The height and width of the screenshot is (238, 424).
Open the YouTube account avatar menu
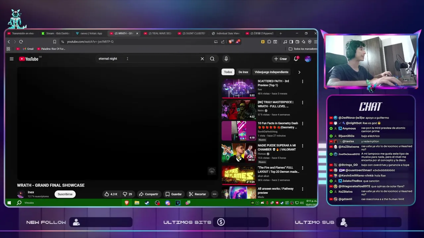(308, 59)
